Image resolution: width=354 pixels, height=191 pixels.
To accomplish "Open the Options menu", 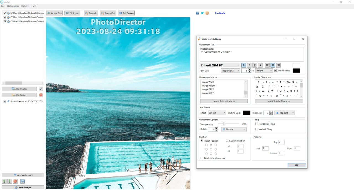I will tap(25, 6).
